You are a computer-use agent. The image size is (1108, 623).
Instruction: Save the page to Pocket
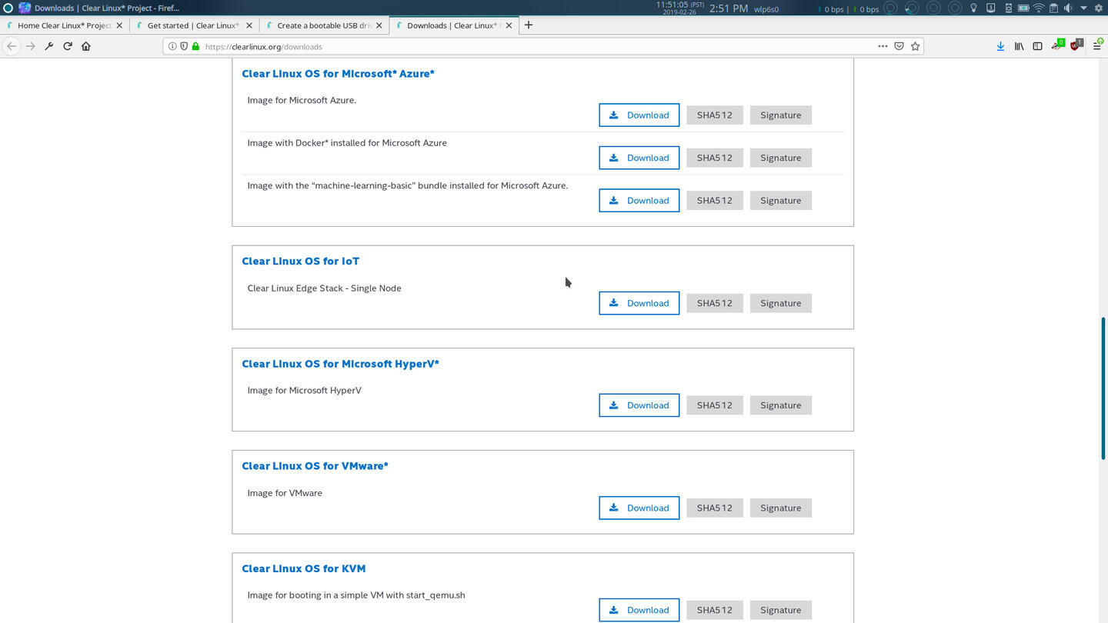(x=899, y=46)
